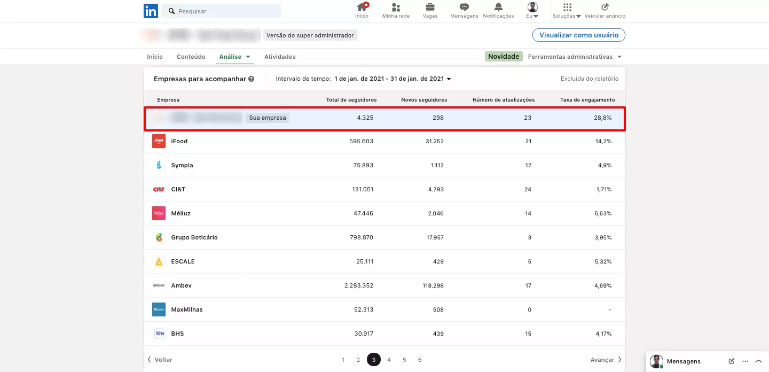Open the Intervalo de tempo date dropdown
Viewport: 769px width, 372px height.
[x=394, y=78]
